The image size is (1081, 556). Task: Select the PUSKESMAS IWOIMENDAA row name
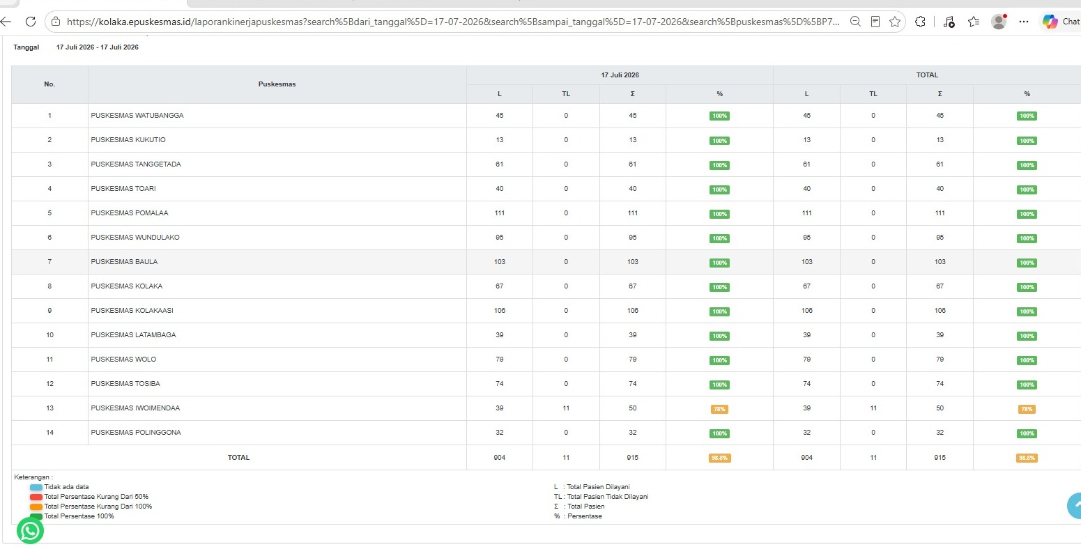[x=135, y=408]
